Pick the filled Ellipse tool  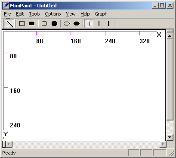coord(77,24)
